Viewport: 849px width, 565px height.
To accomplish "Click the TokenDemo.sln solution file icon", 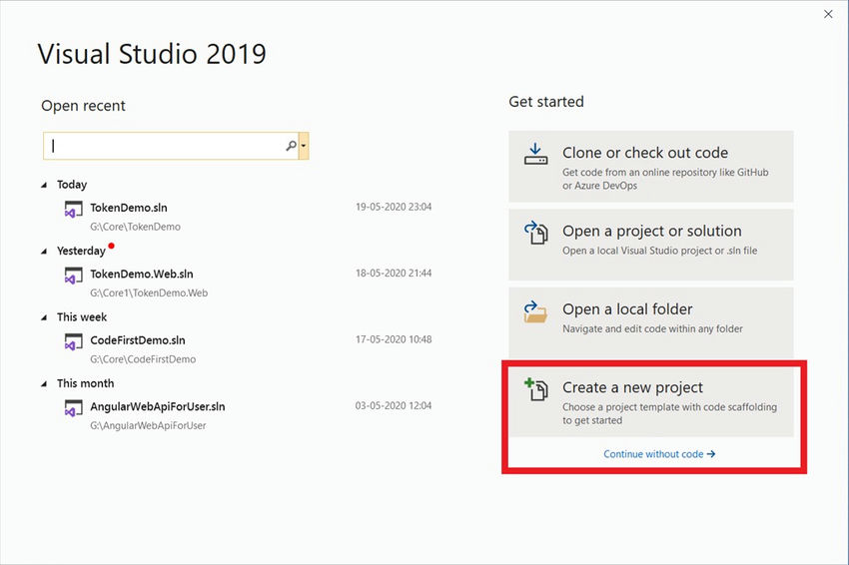I will point(73,210).
